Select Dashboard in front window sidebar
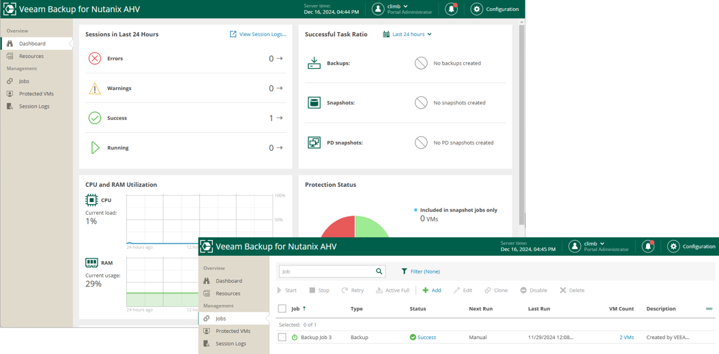This screenshot has height=354, width=719. pyautogui.click(x=234, y=280)
